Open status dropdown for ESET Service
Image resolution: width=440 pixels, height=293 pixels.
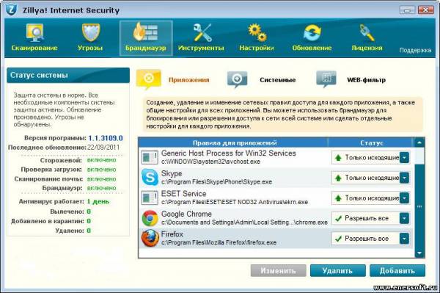pos(404,198)
